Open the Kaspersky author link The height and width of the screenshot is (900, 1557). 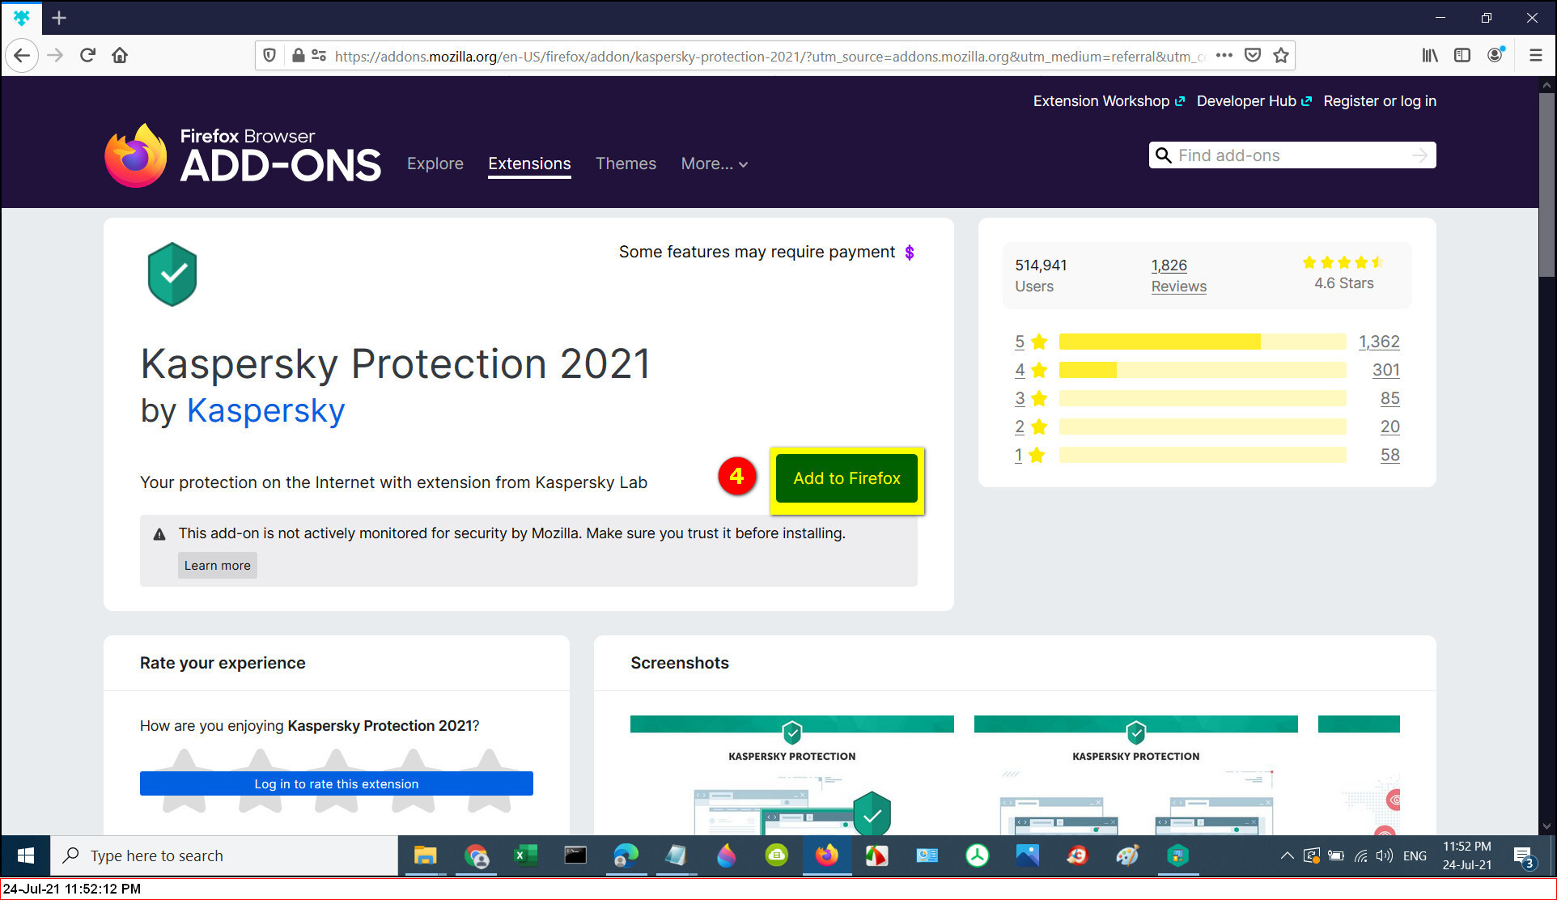click(266, 410)
